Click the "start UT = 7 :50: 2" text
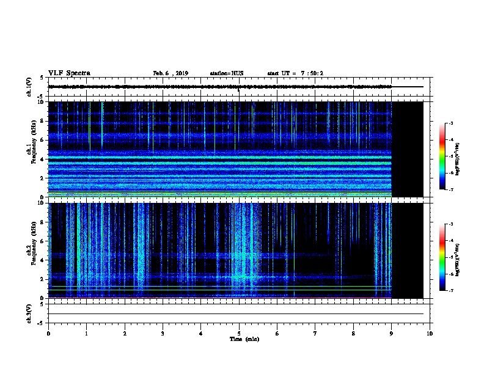The height and width of the screenshot is (374, 484). [x=295, y=73]
